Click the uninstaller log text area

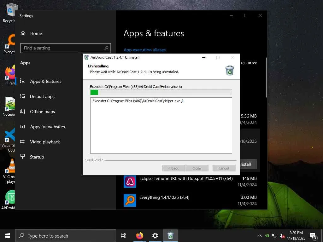161,125
